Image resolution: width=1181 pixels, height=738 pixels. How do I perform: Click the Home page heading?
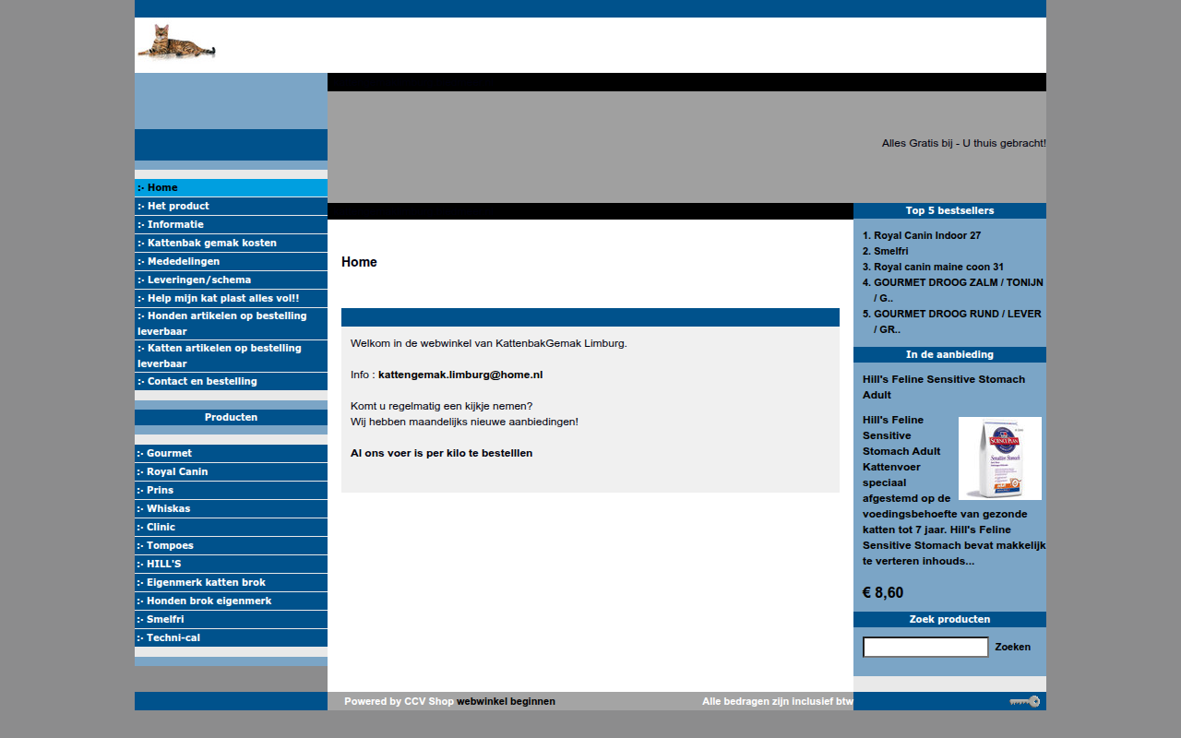(x=359, y=263)
